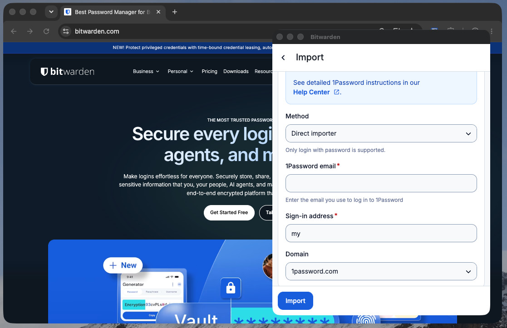
Task: Open Personal menu on bitwarden site
Action: coord(181,71)
